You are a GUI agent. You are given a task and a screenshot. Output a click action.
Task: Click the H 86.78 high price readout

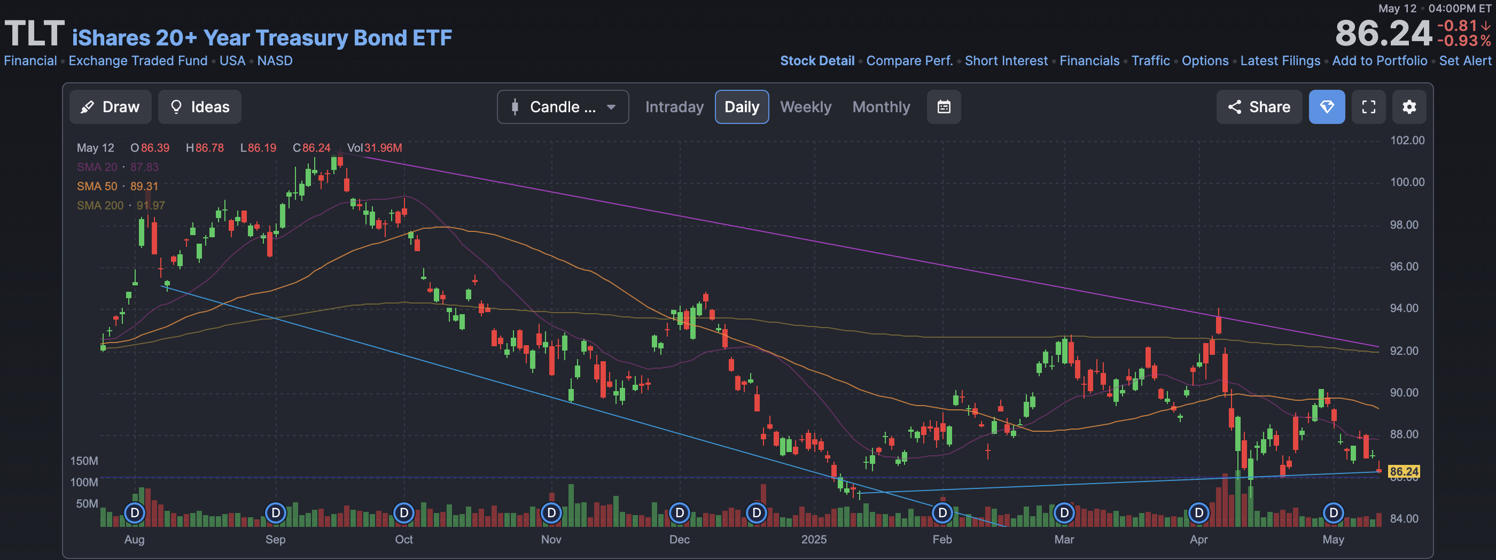pos(205,147)
